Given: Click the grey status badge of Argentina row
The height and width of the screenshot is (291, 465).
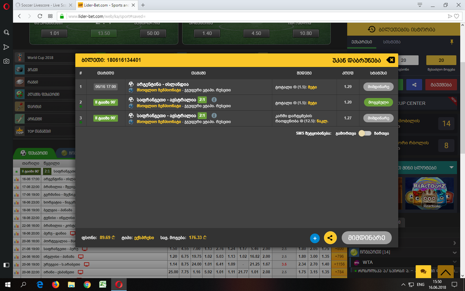Looking at the screenshot, I should 378,87.
